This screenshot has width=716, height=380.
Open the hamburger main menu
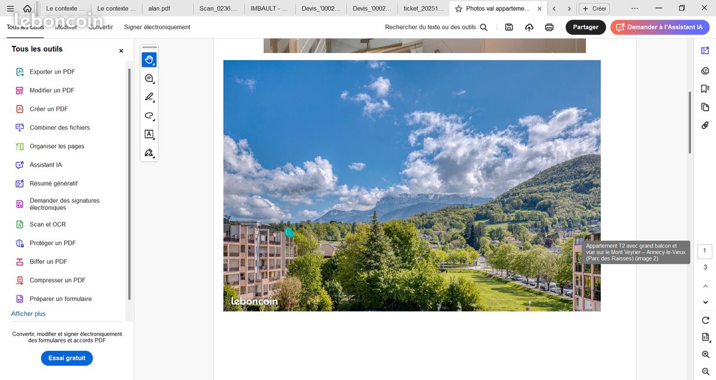[10, 8]
